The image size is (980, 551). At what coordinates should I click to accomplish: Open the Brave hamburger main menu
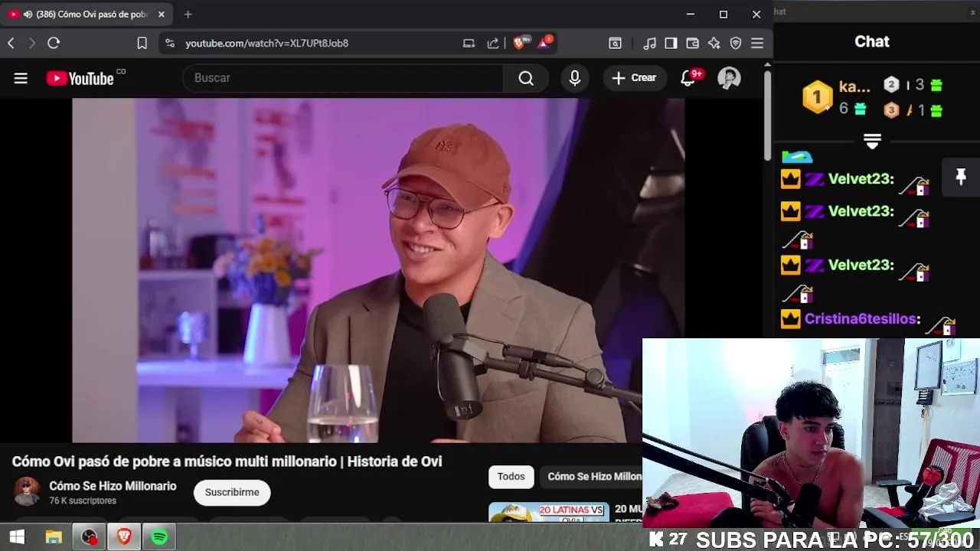pyautogui.click(x=757, y=43)
